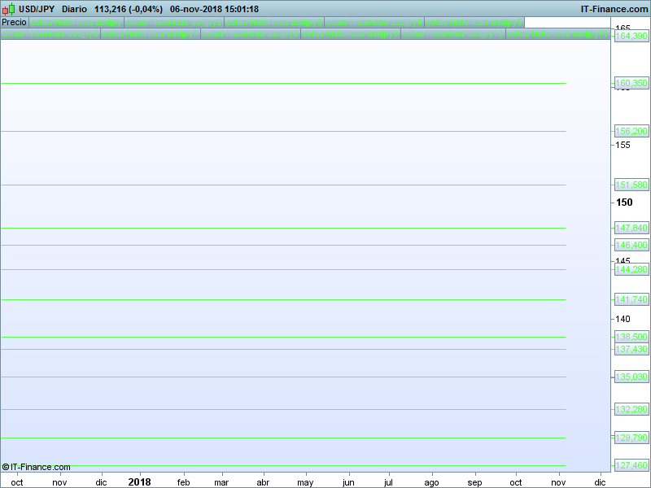Open the 'cotas historicas usdjpy5' label
This screenshot has width=651, height=488.
474,22
